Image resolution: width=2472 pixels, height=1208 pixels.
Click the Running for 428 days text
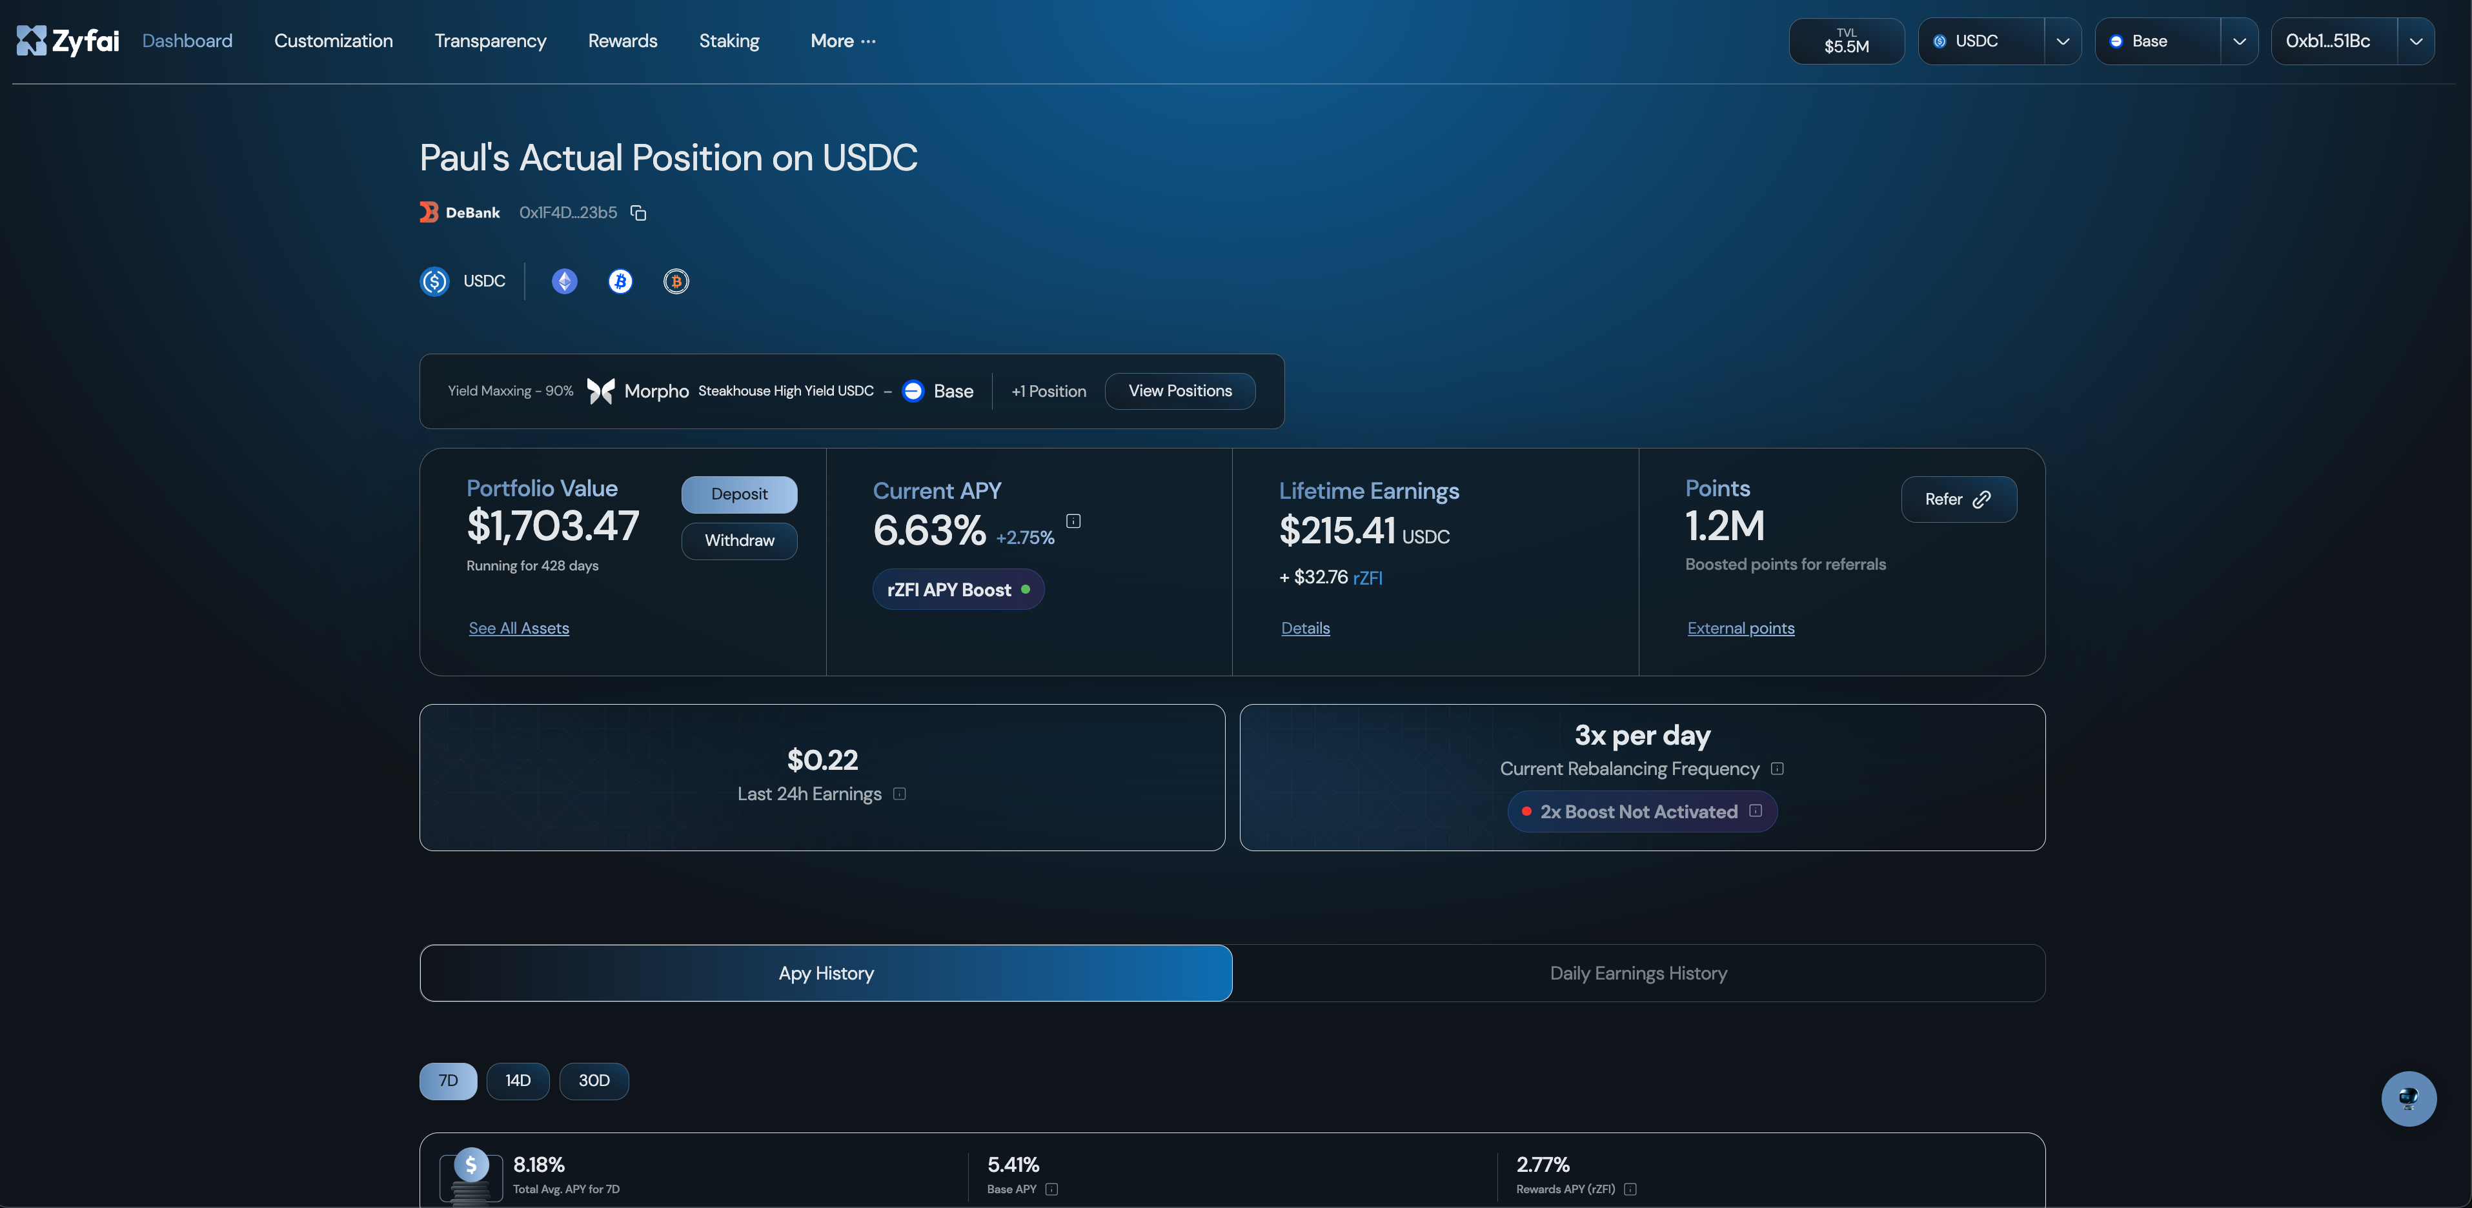click(532, 565)
